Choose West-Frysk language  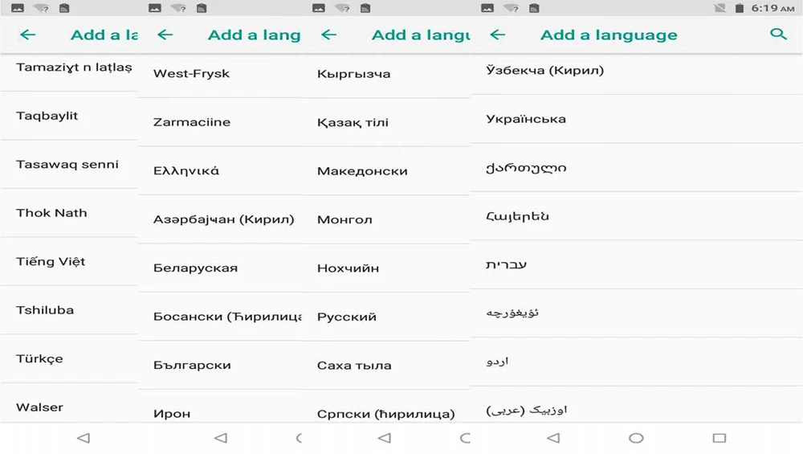pos(220,74)
